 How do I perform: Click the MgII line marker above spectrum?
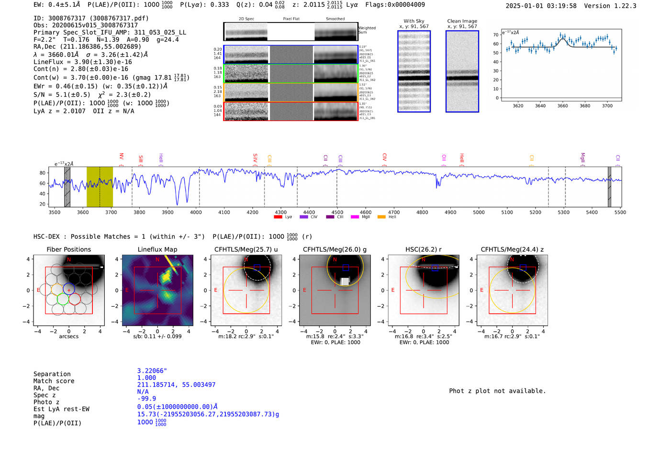[x=582, y=159]
